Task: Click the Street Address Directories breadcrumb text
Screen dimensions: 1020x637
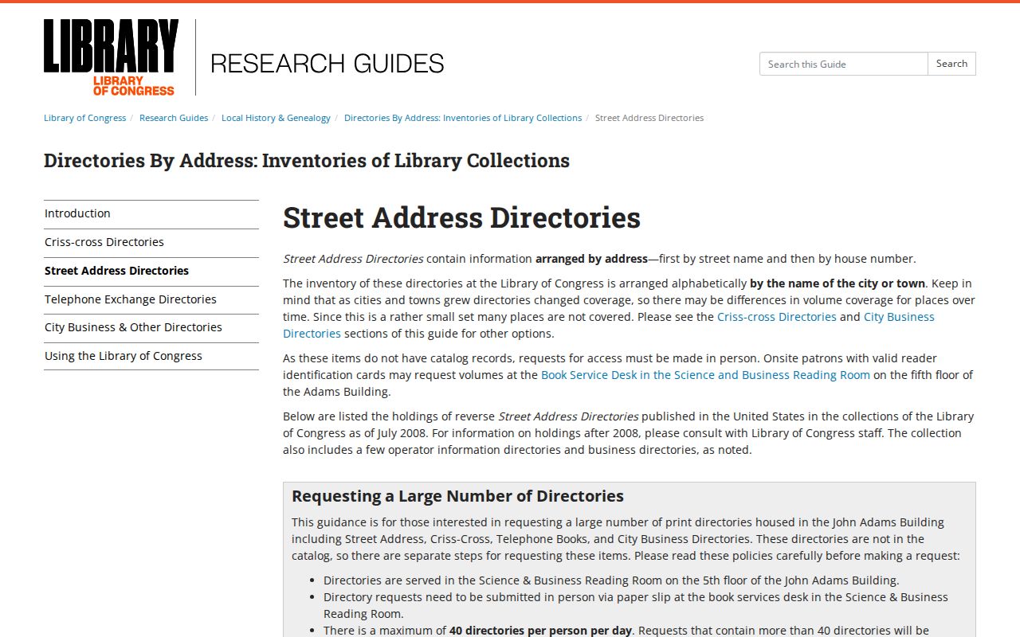Action: (649, 118)
